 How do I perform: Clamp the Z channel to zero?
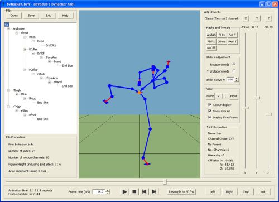pos(268,18)
